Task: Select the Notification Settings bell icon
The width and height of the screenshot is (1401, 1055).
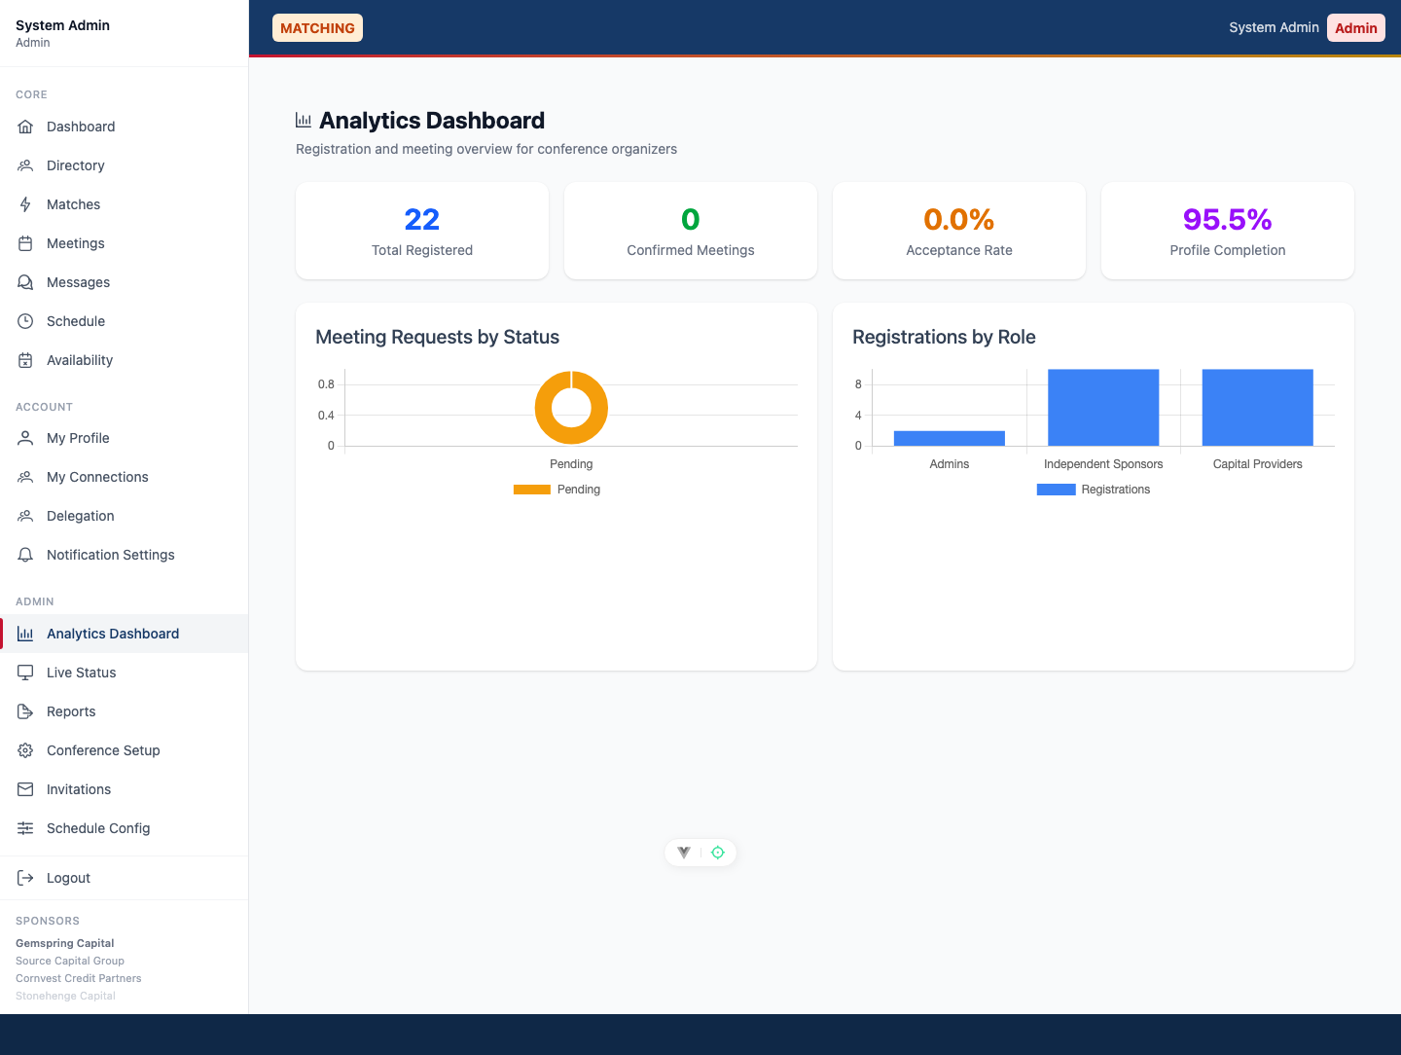Action: (x=25, y=555)
